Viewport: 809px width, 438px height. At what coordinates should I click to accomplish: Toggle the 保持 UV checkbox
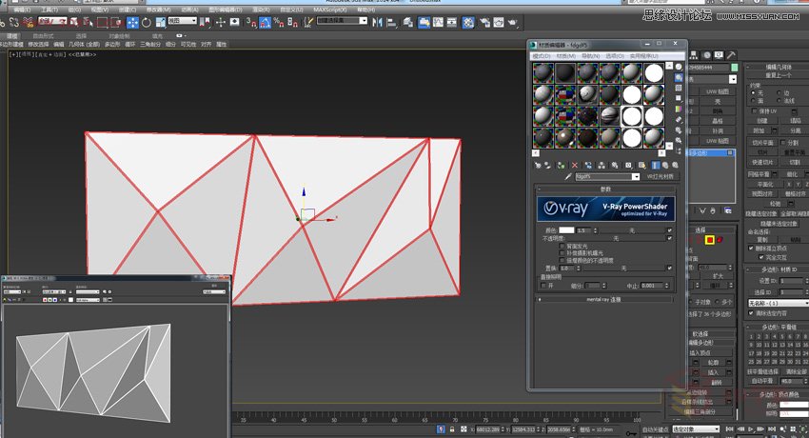[755, 110]
